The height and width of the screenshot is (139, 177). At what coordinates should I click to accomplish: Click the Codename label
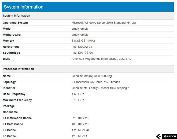coord(10,112)
